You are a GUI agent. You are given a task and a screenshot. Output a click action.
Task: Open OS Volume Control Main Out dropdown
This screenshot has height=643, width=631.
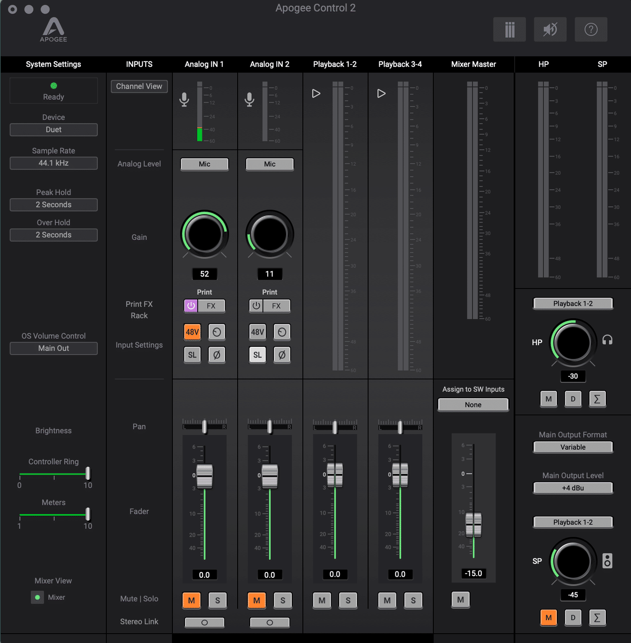tap(54, 348)
